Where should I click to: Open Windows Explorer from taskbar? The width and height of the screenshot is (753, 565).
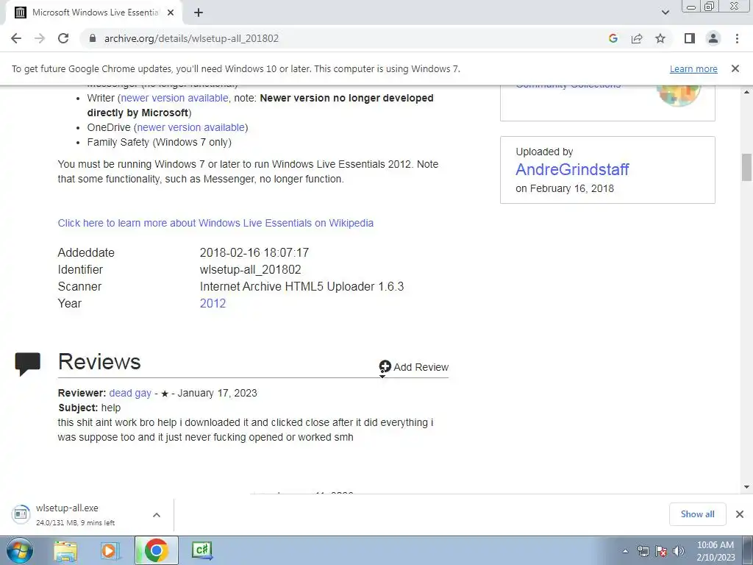[x=65, y=550]
